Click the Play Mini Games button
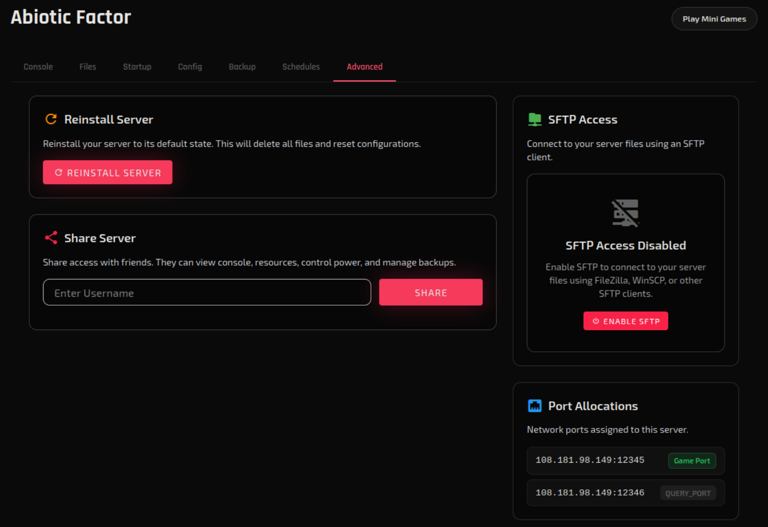 click(x=714, y=19)
